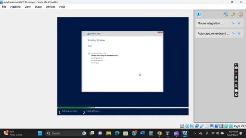Click the light bulb icon in notification panel

(x=233, y=15)
